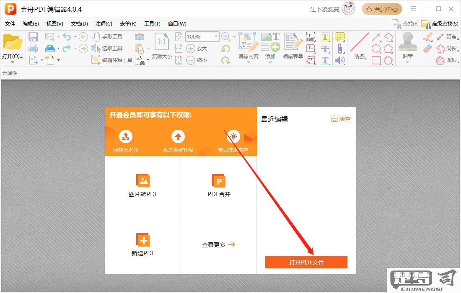Click the Redo arrow icon
This screenshot has height=293, width=461.
tap(67, 48)
